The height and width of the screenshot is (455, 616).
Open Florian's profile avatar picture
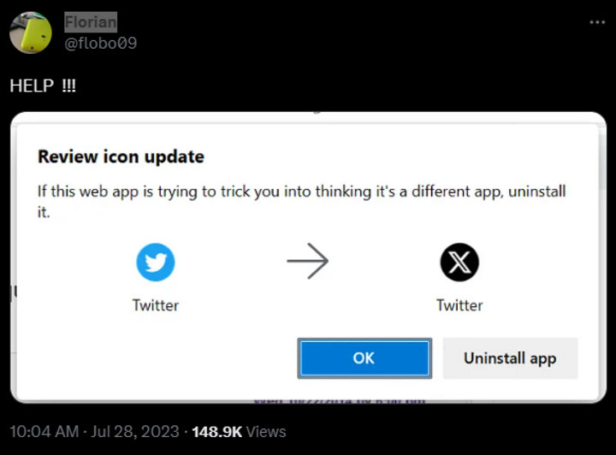pos(31,32)
